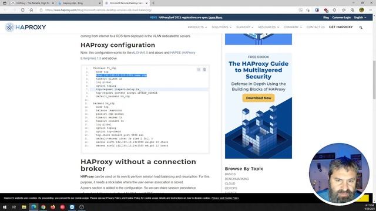Open the DEVOPS topic link
This screenshot has height=211, width=376.
click(231, 188)
